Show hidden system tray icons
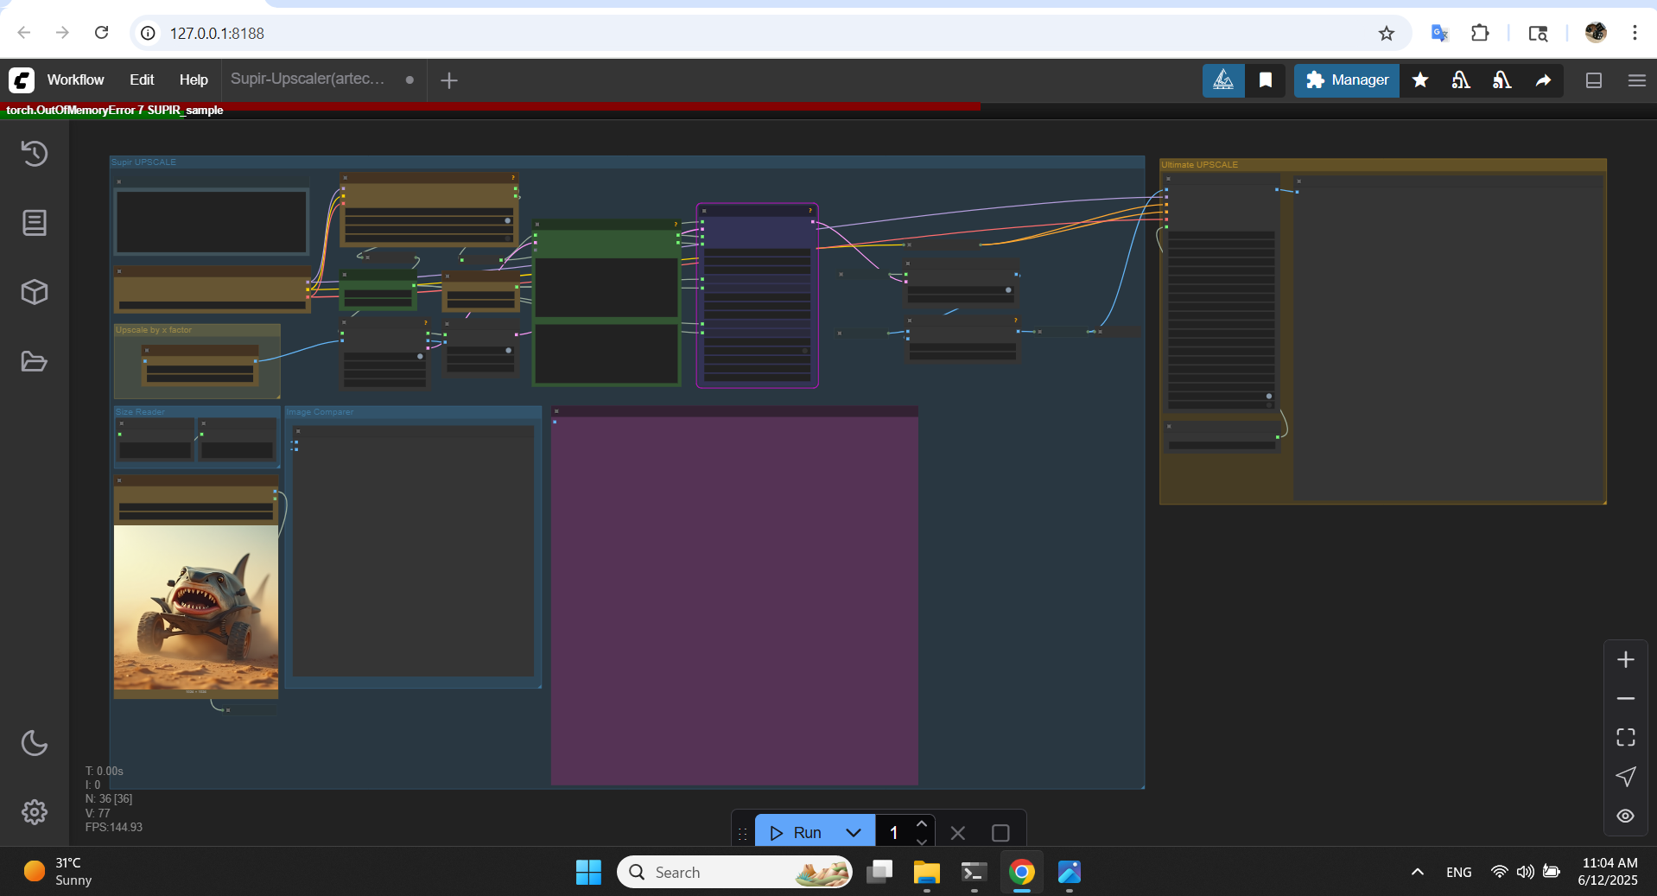This screenshot has width=1657, height=896. click(1417, 872)
